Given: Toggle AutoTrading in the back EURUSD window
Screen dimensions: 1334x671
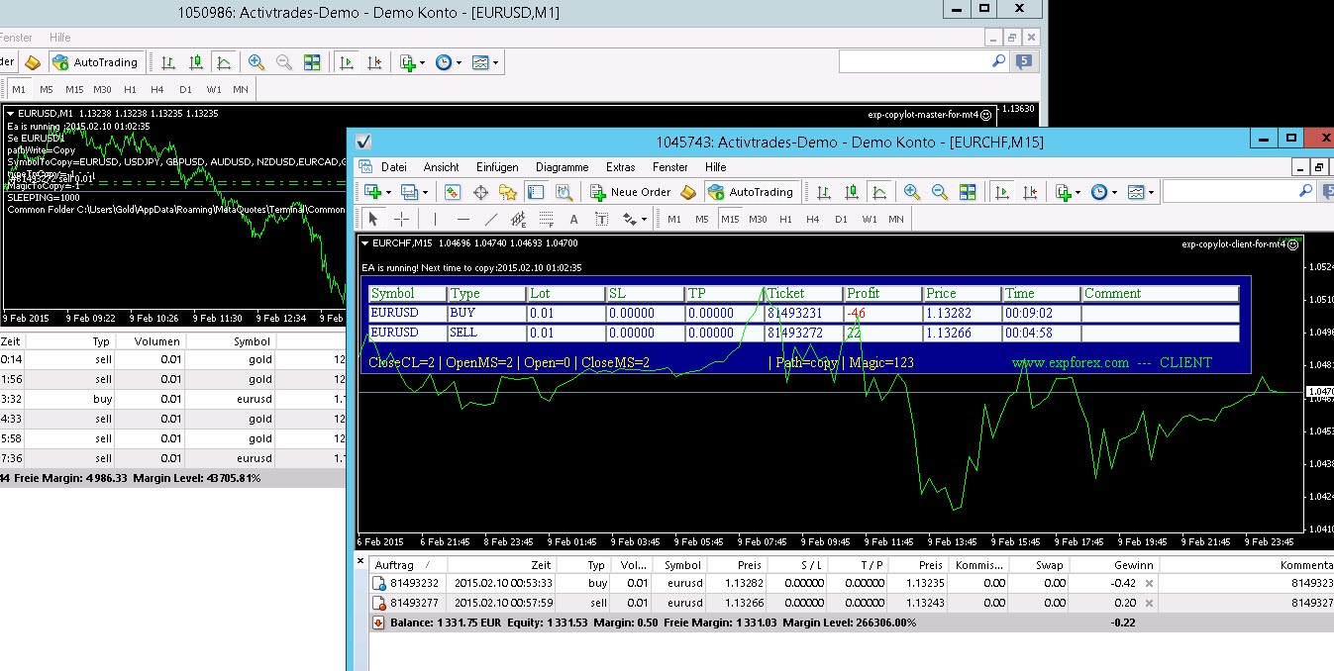Looking at the screenshot, I should (x=95, y=62).
